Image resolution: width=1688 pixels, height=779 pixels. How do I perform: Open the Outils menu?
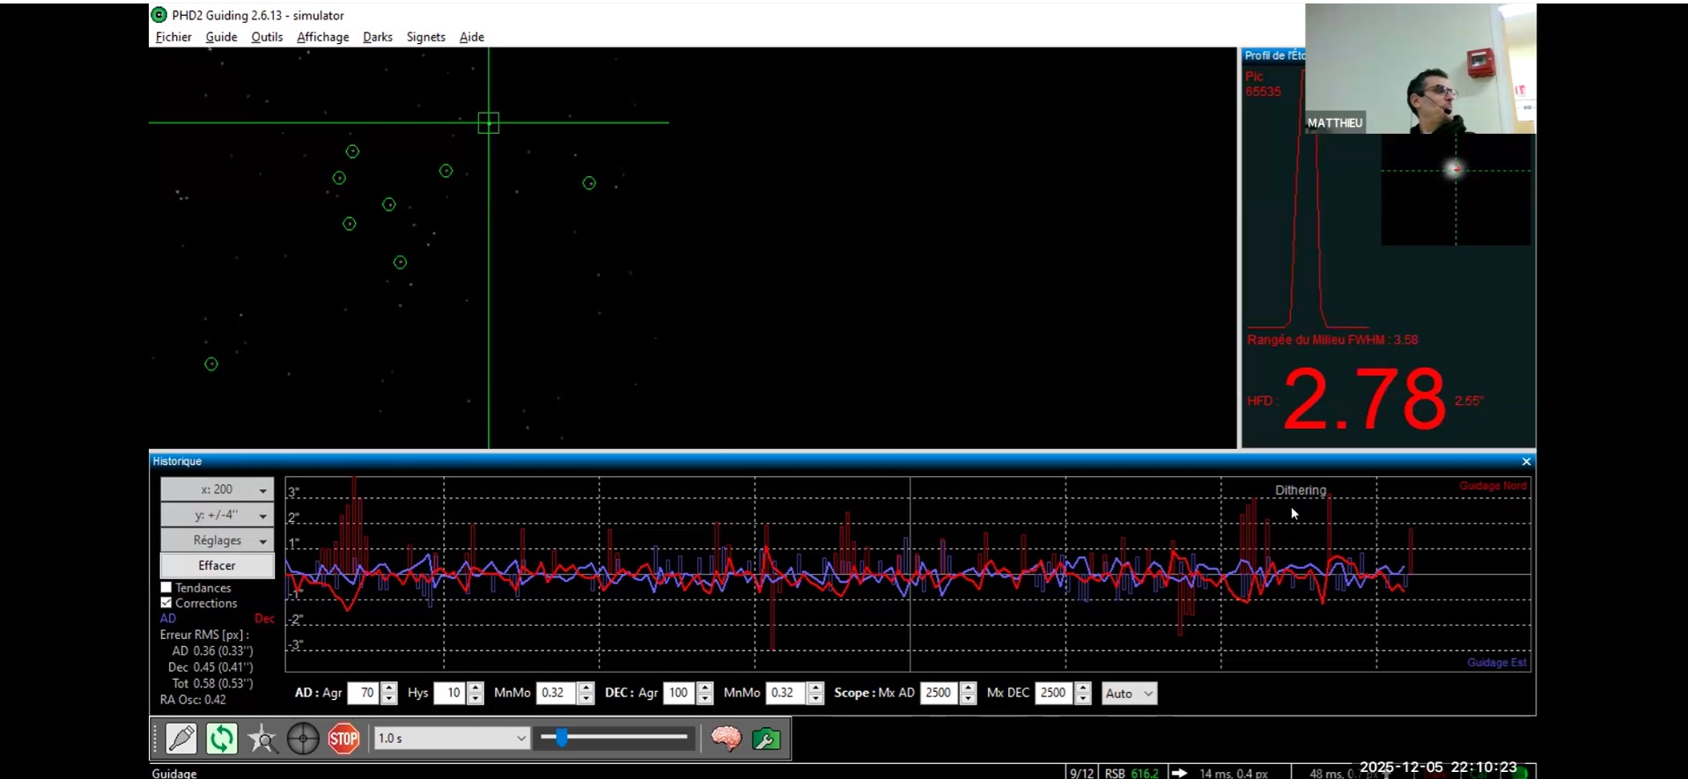pos(267,37)
